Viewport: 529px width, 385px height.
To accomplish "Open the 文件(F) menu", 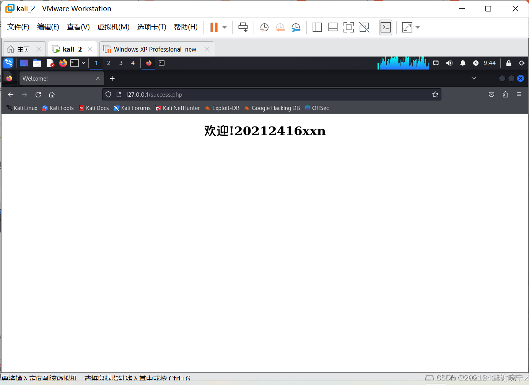I will [18, 27].
